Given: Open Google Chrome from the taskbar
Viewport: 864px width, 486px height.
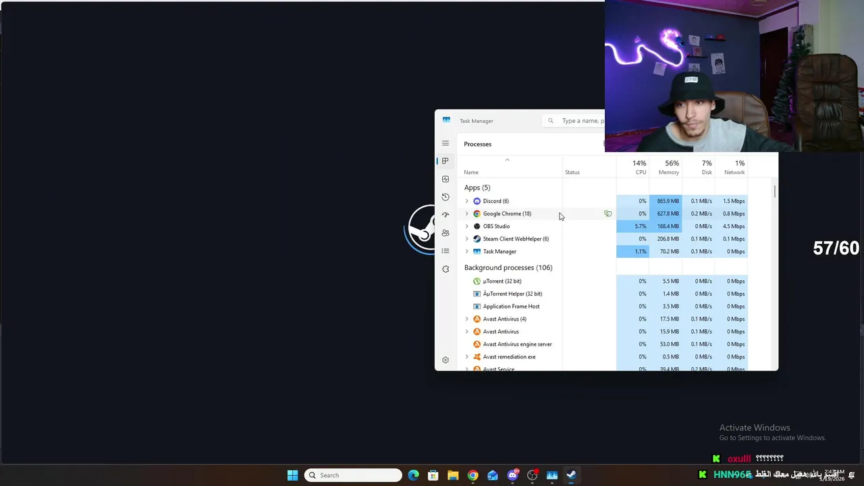Looking at the screenshot, I should (473, 475).
